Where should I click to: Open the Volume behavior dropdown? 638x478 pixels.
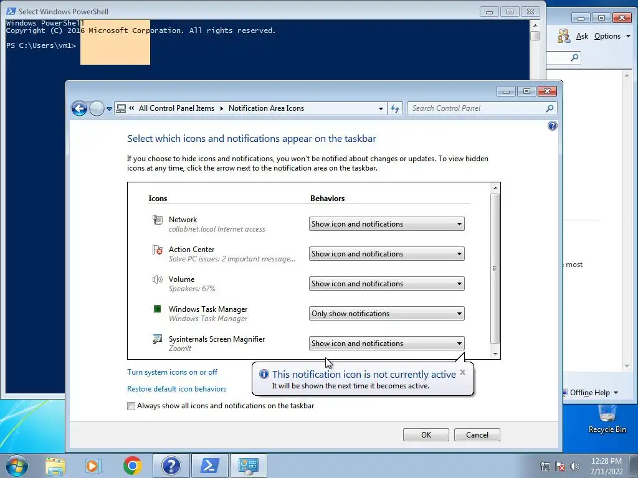(386, 284)
